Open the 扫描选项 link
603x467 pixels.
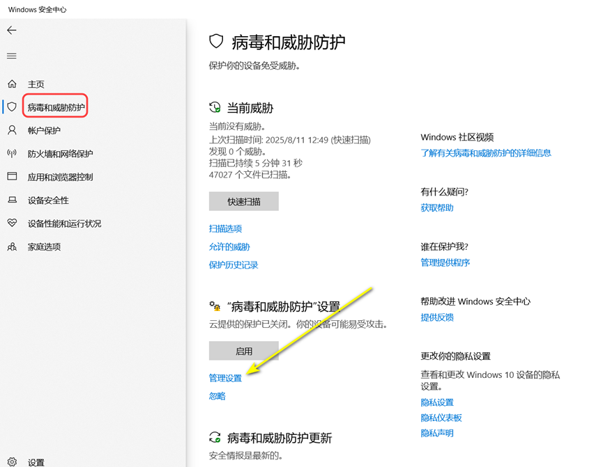[225, 228]
